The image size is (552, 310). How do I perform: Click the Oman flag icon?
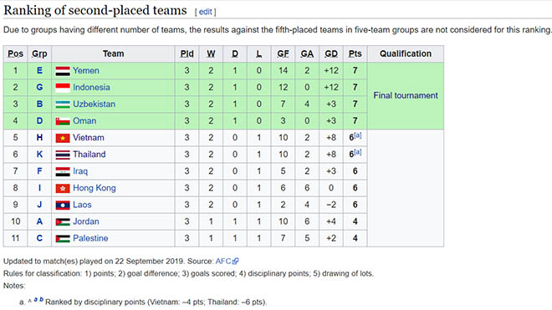(63, 121)
